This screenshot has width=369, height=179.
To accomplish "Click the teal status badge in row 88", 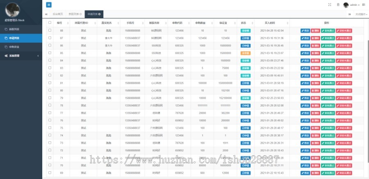I will click(246, 31).
